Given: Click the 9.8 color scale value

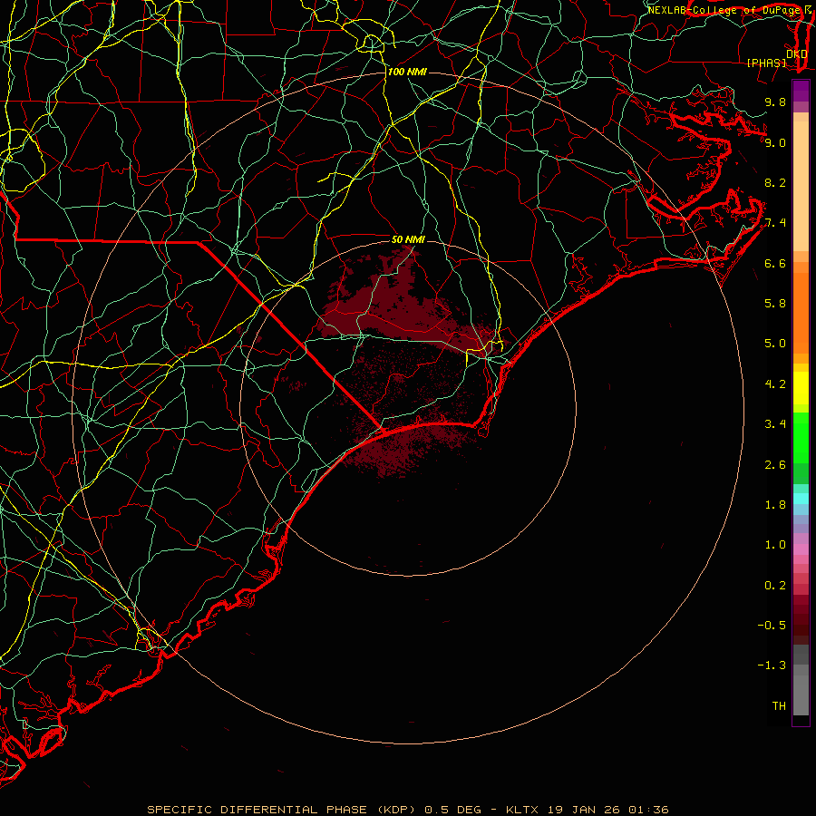Looking at the screenshot, I should [775, 102].
